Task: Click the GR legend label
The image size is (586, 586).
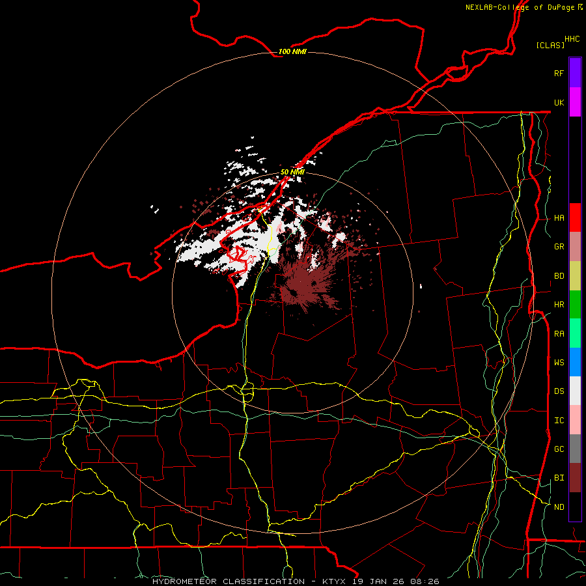Action: pyautogui.click(x=559, y=247)
